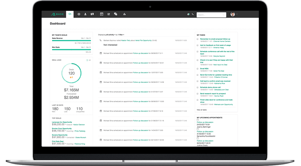Click the Won Deals progress bar
This screenshot has height=166, width=301.
[x=71, y=49]
